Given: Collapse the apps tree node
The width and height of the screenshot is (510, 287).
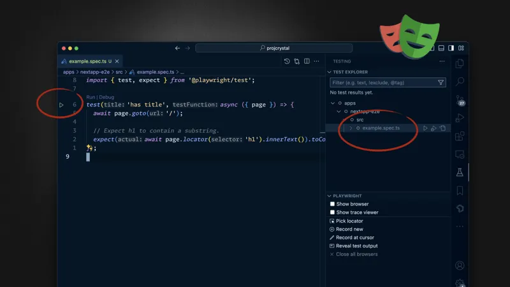Looking at the screenshot, I should pos(333,103).
